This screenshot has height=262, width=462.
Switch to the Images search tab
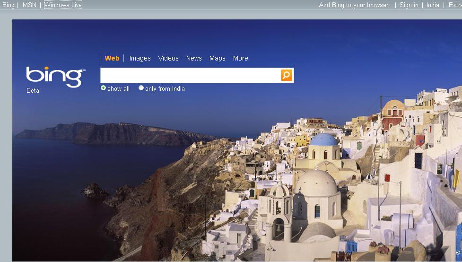point(140,58)
